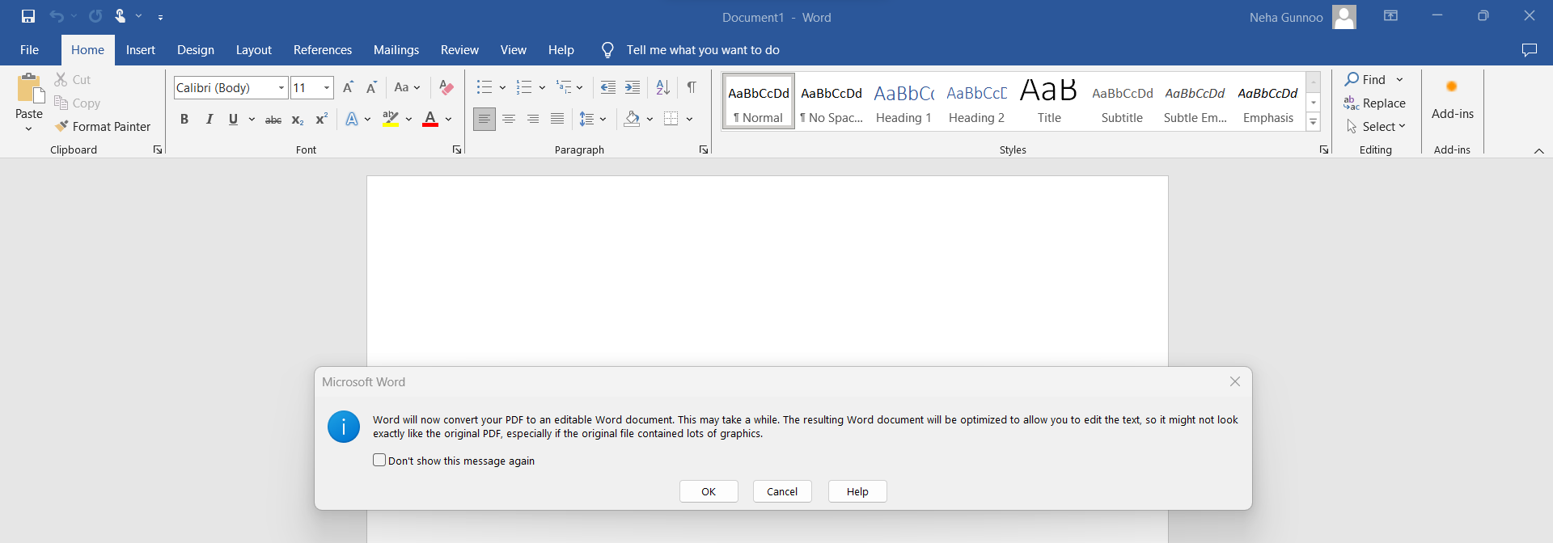Viewport: 1553px width, 543px height.
Task: Expand bullet list library dropdown
Action: coord(502,87)
